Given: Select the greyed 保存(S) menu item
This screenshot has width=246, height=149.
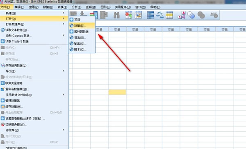Looking at the screenshot, I should point(34,54).
